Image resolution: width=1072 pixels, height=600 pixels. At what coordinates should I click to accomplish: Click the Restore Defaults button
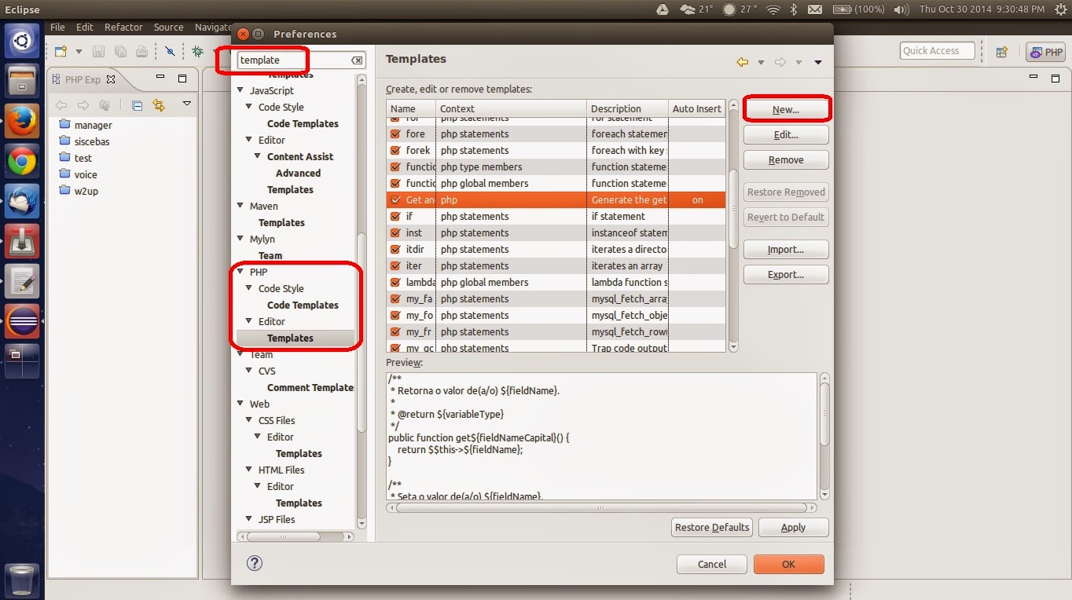tap(712, 527)
